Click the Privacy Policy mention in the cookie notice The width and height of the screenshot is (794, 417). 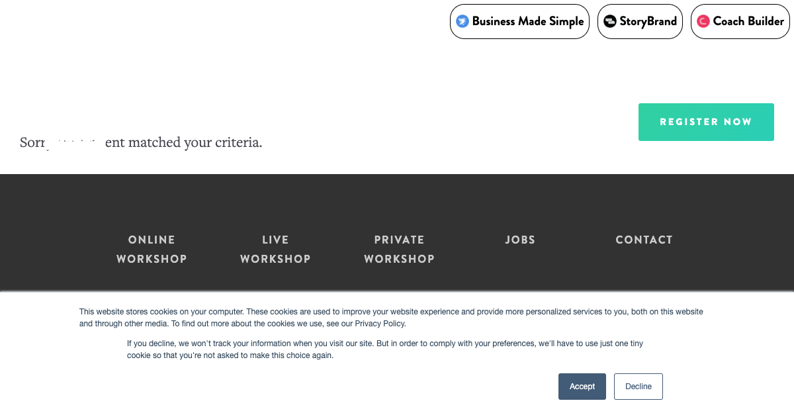click(x=379, y=324)
